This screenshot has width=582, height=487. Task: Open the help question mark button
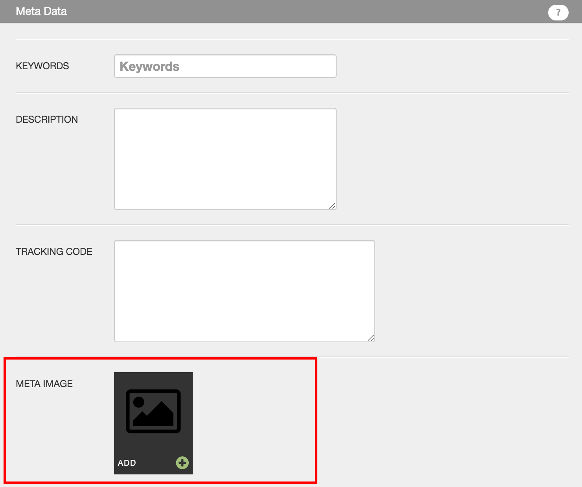tap(558, 13)
